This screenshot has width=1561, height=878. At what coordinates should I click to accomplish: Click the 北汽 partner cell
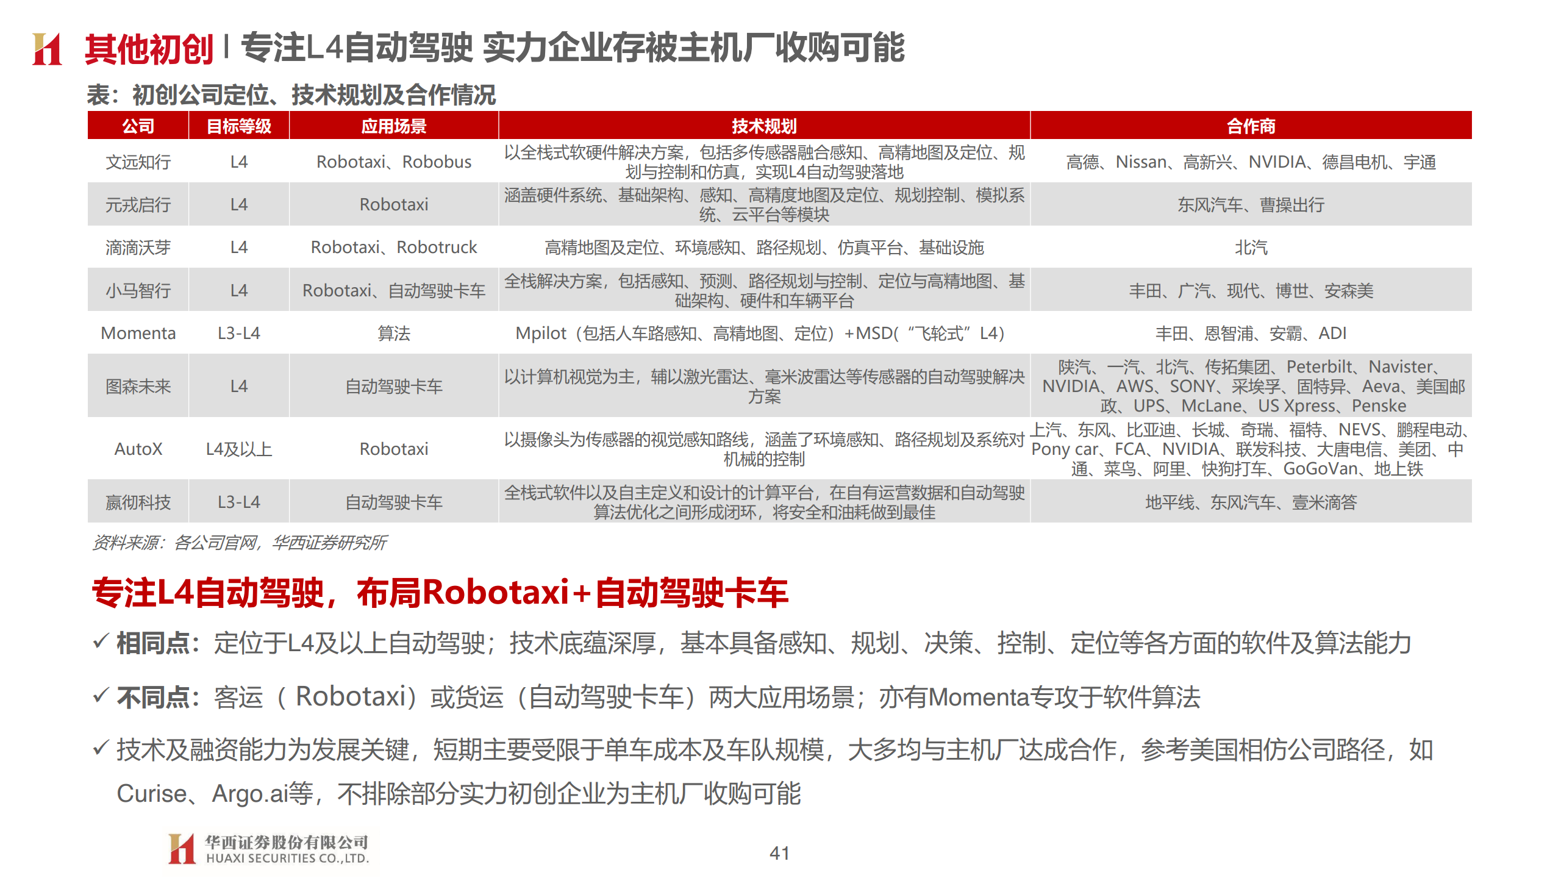pos(1251,247)
